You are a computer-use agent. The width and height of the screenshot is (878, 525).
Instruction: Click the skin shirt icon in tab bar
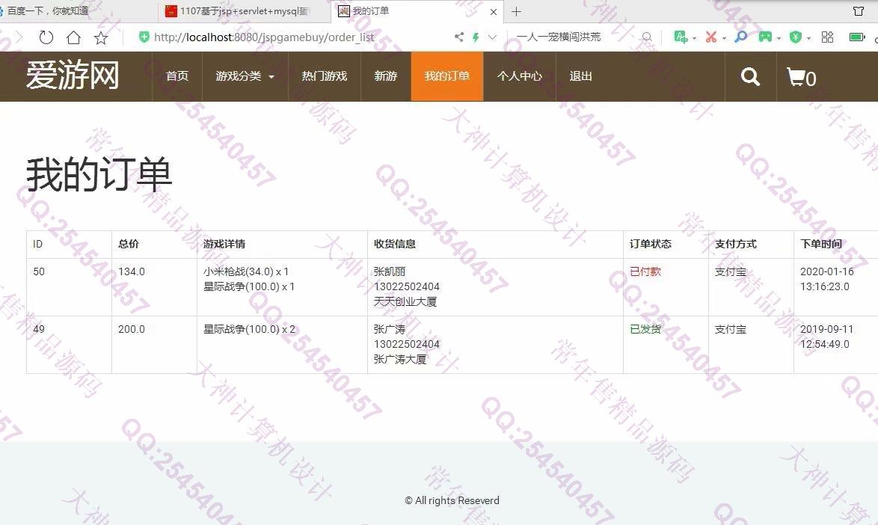859,10
